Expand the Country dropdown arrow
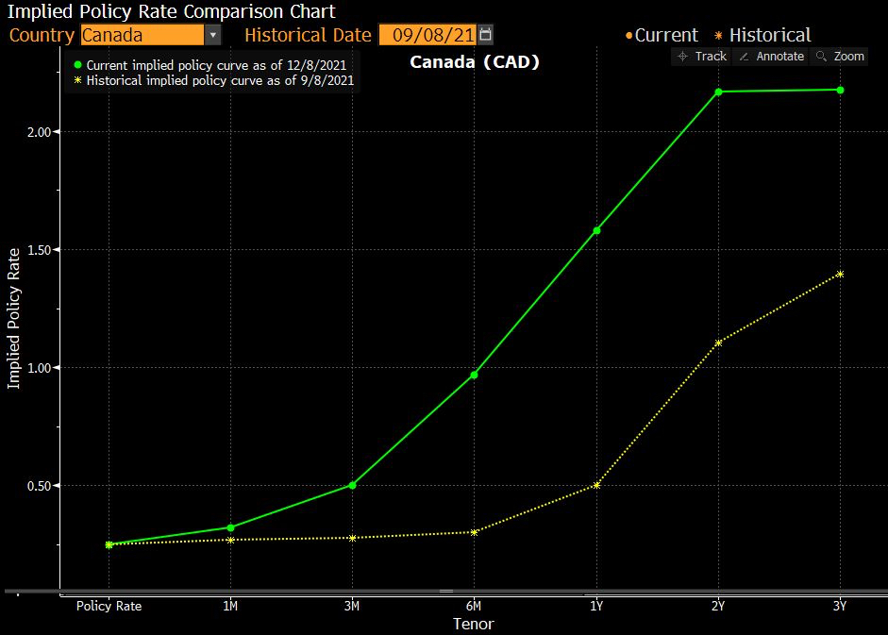Screen dimensions: 888x635 click(x=212, y=35)
